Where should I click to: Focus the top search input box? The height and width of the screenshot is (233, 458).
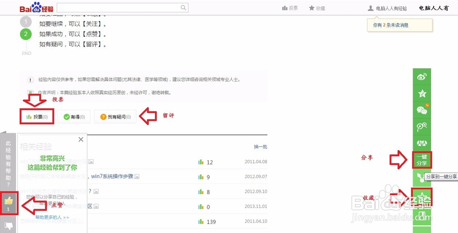click(x=122, y=8)
